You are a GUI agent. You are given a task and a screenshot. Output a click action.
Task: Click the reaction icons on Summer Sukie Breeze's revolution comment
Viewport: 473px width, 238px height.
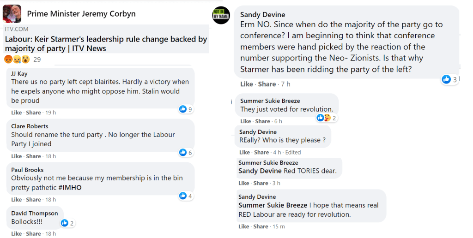pos(324,118)
